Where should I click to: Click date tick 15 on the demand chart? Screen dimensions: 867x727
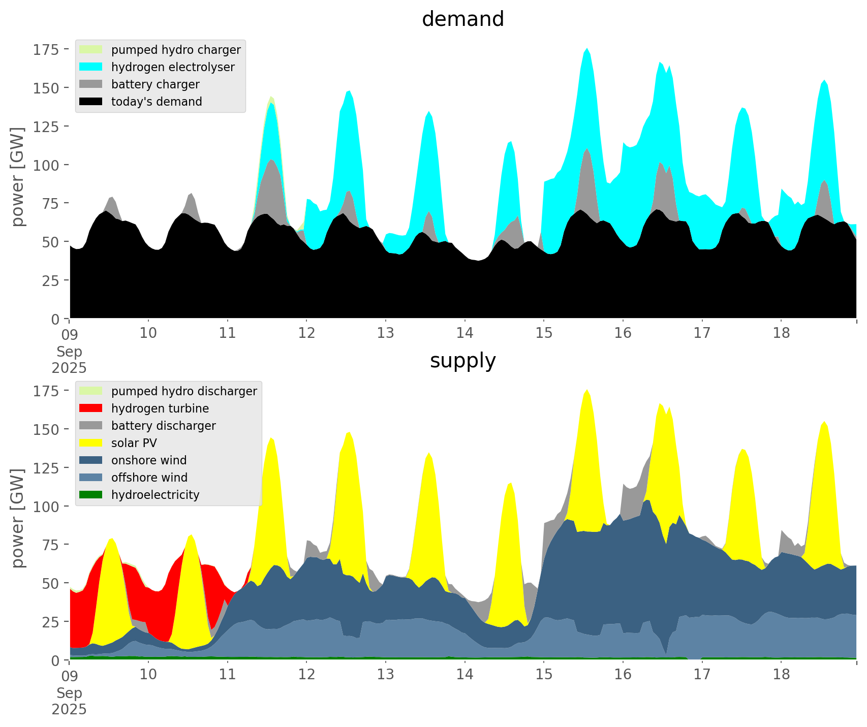click(544, 333)
